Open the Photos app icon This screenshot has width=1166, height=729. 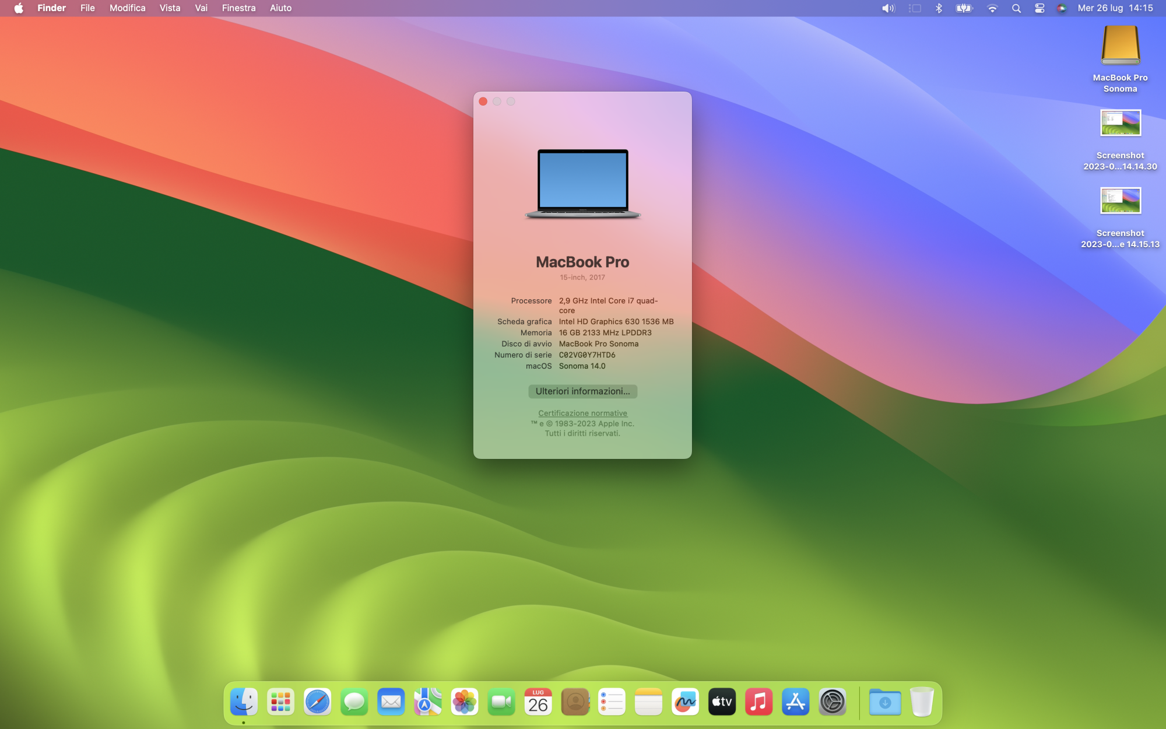(465, 702)
